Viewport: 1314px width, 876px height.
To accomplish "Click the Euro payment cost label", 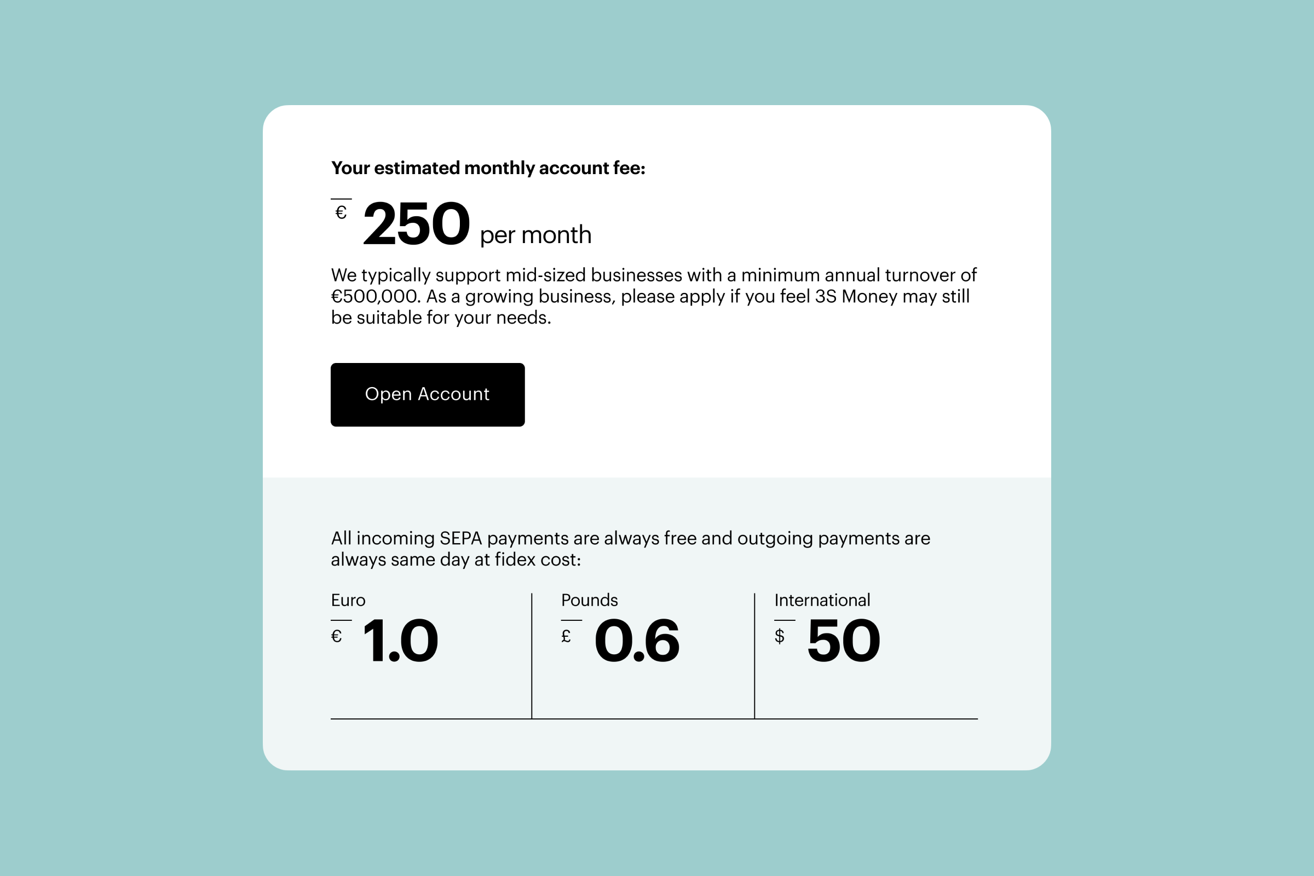I will pos(348,600).
